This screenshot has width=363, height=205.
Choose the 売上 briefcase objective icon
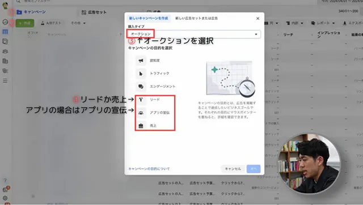point(141,126)
